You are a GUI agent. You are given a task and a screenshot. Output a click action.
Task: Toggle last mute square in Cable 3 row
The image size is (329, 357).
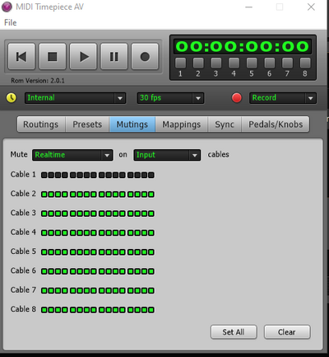[151, 214]
